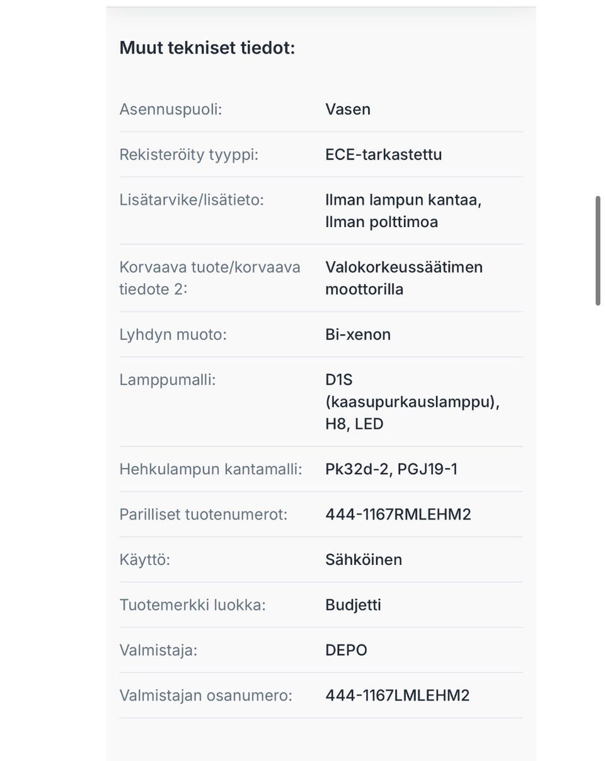This screenshot has height=761, width=605.
Task: Click the 'Rekisteröity tyyppi:' label
Action: [188, 154]
